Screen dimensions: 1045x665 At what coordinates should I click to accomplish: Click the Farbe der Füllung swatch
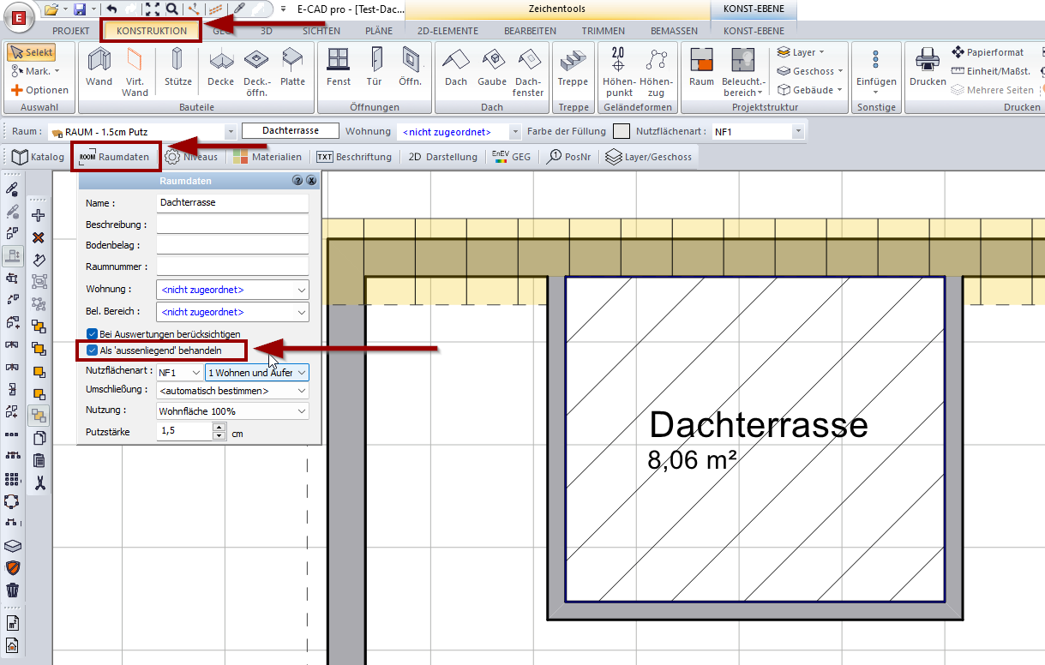[x=622, y=132]
